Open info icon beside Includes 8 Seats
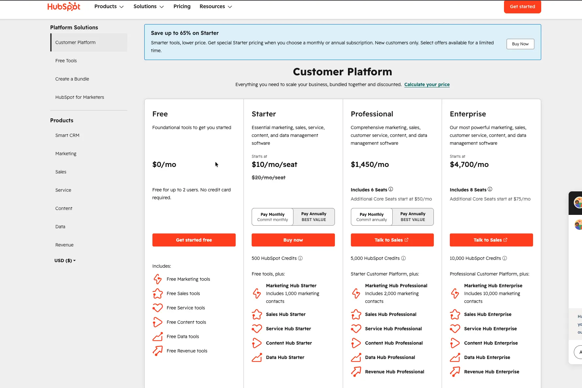The height and width of the screenshot is (388, 582). (490, 189)
